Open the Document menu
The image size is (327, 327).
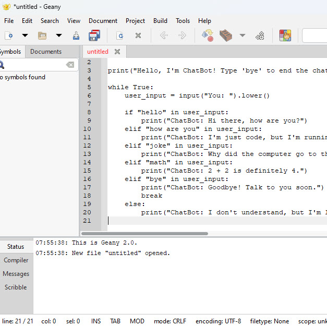tap(103, 21)
